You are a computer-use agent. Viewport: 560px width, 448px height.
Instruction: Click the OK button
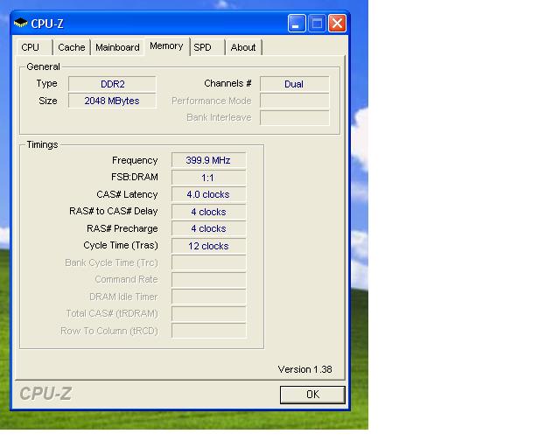pyautogui.click(x=312, y=395)
